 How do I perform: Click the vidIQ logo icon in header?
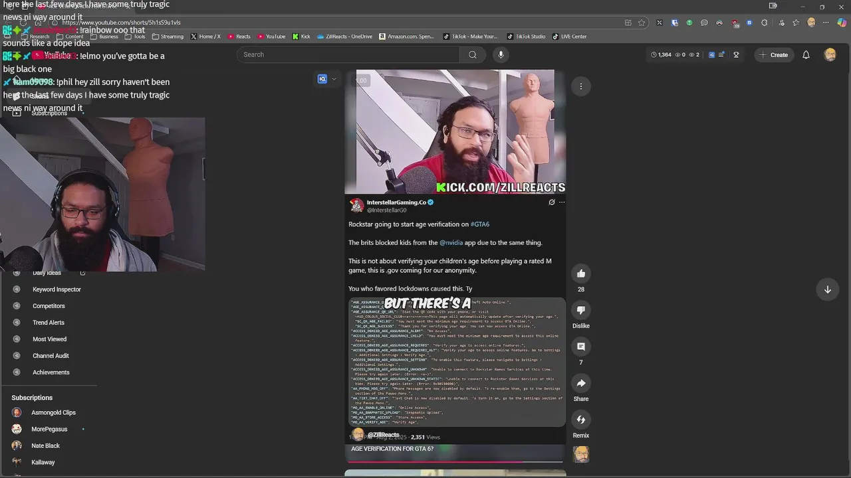click(x=711, y=54)
